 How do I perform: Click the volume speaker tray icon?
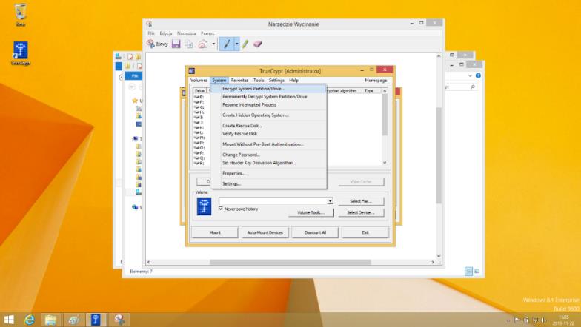[544, 320]
